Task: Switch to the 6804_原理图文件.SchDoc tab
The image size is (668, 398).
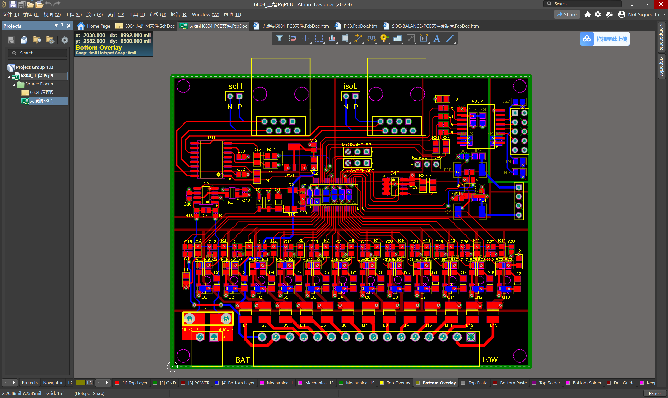Action: pos(145,26)
